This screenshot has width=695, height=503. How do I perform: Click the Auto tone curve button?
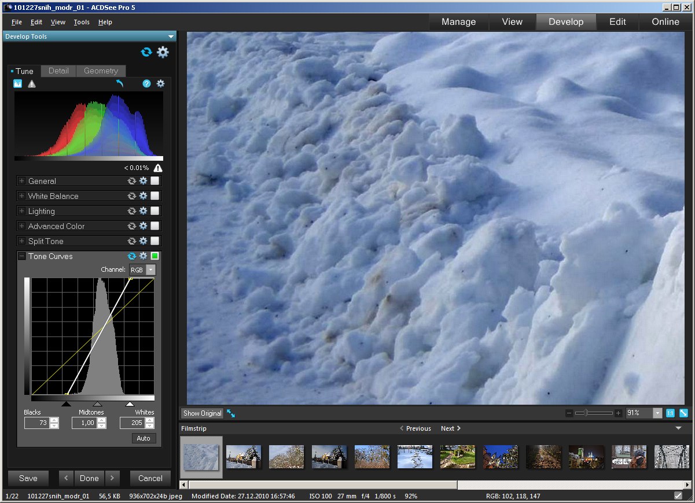[144, 438]
